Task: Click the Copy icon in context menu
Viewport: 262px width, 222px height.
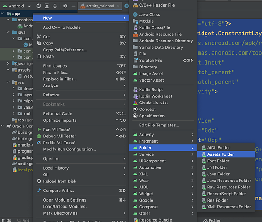Action: coord(39,43)
